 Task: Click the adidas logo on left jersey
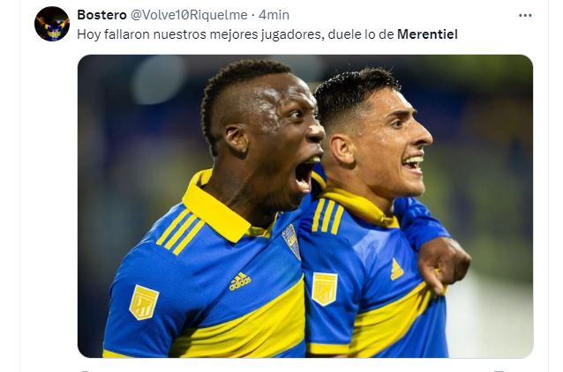pyautogui.click(x=240, y=281)
